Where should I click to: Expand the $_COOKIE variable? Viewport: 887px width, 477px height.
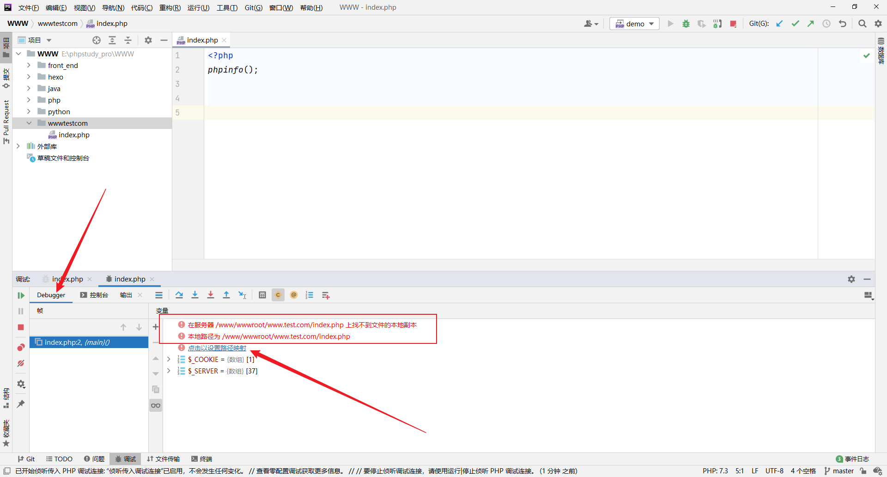pyautogui.click(x=169, y=359)
